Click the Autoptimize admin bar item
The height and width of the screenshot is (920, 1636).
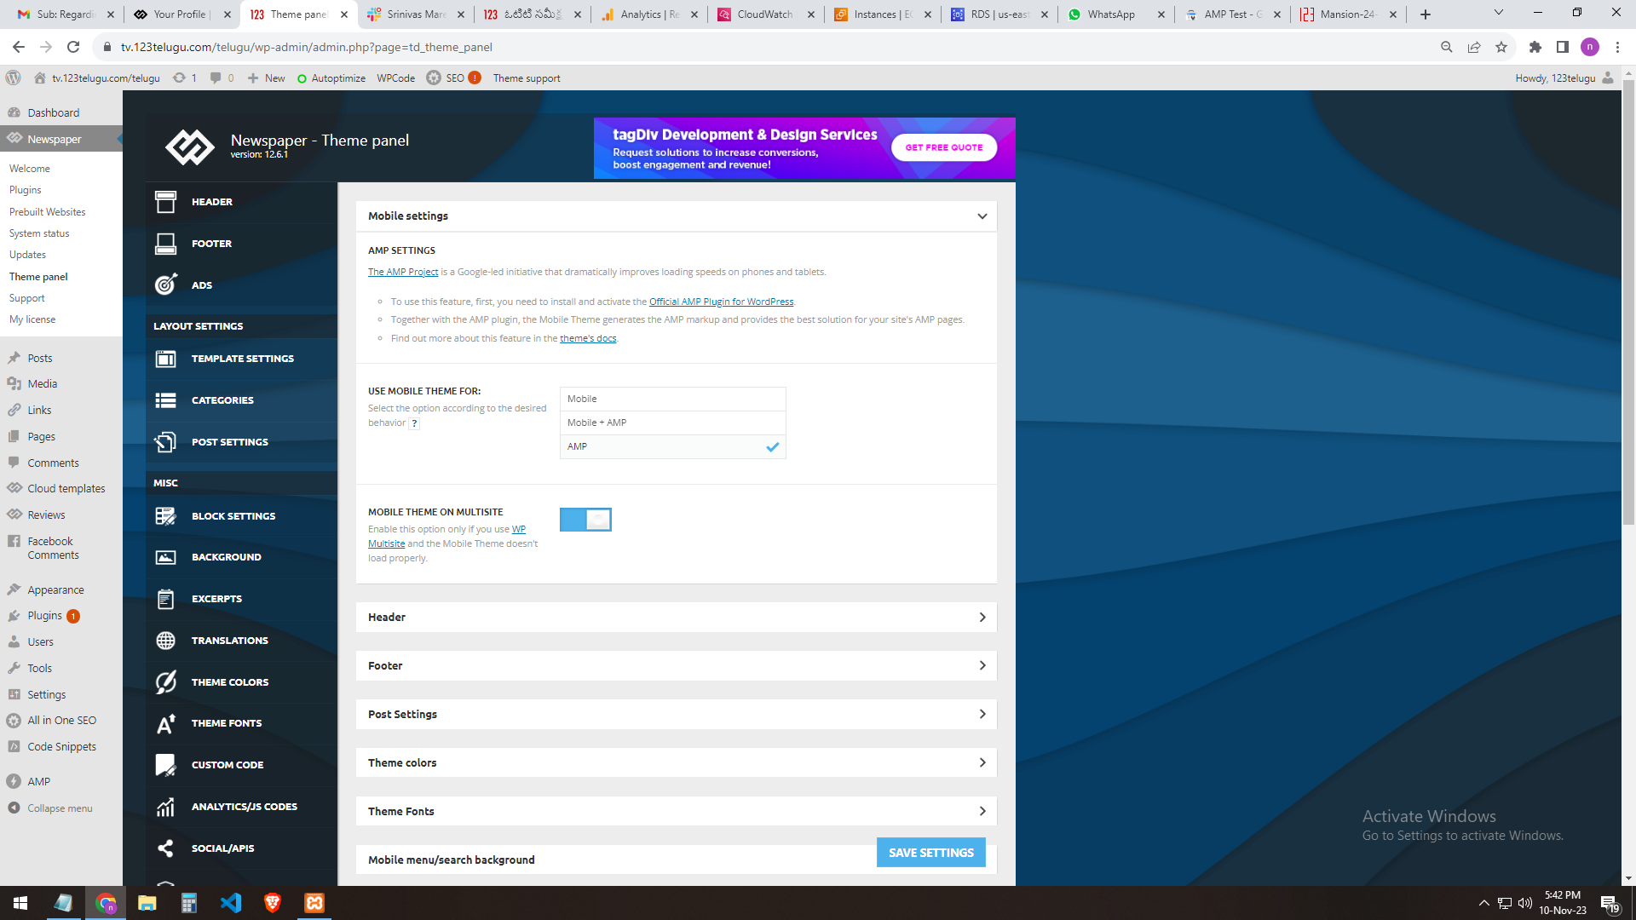pos(331,78)
